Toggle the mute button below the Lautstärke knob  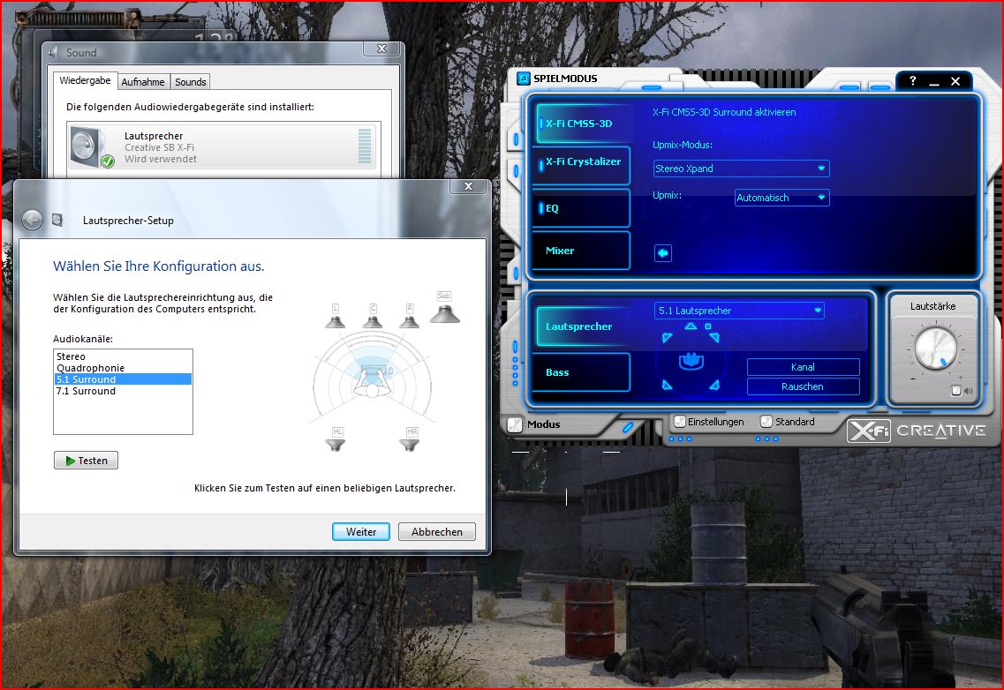957,391
